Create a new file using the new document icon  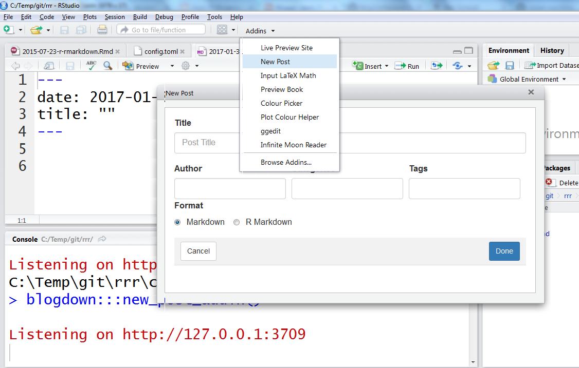click(x=7, y=29)
